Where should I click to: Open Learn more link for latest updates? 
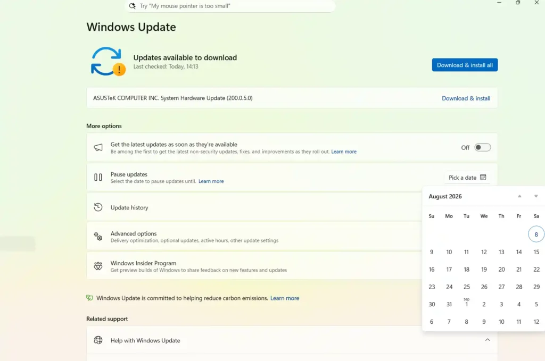tap(344, 152)
